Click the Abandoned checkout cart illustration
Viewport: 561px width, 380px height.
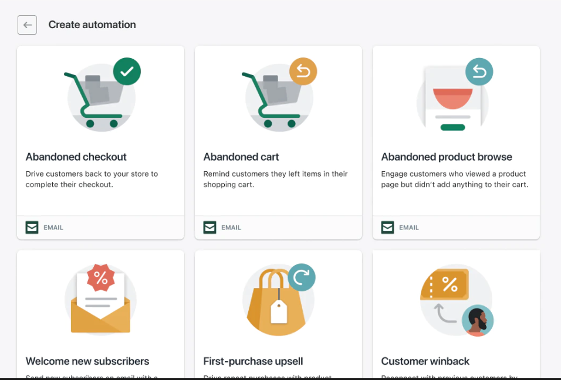102,95
